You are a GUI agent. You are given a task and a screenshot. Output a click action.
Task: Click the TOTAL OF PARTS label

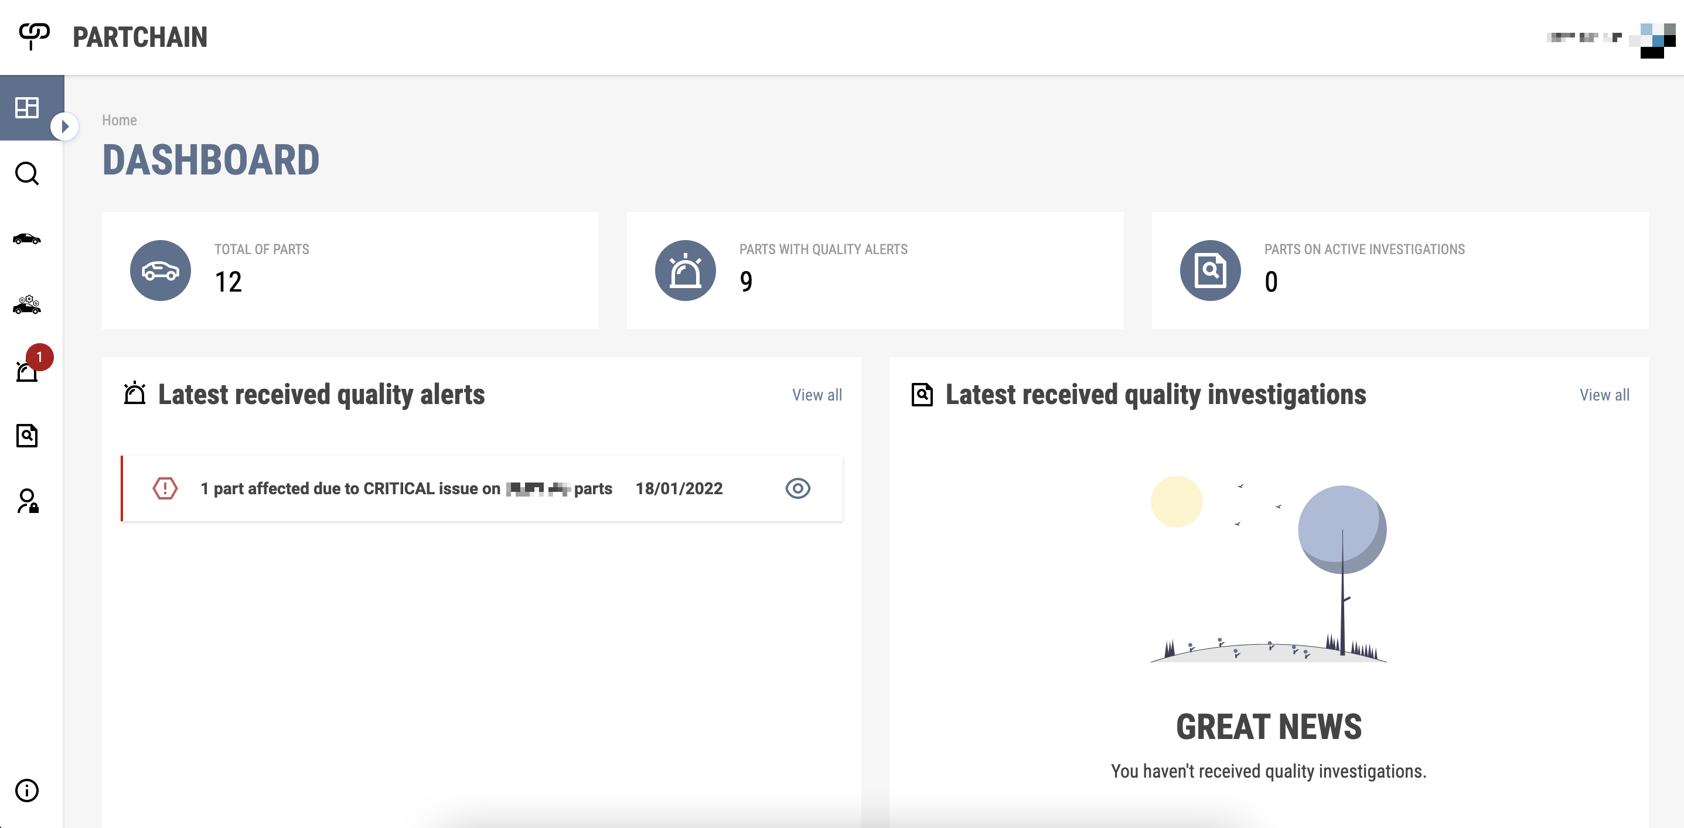point(261,249)
